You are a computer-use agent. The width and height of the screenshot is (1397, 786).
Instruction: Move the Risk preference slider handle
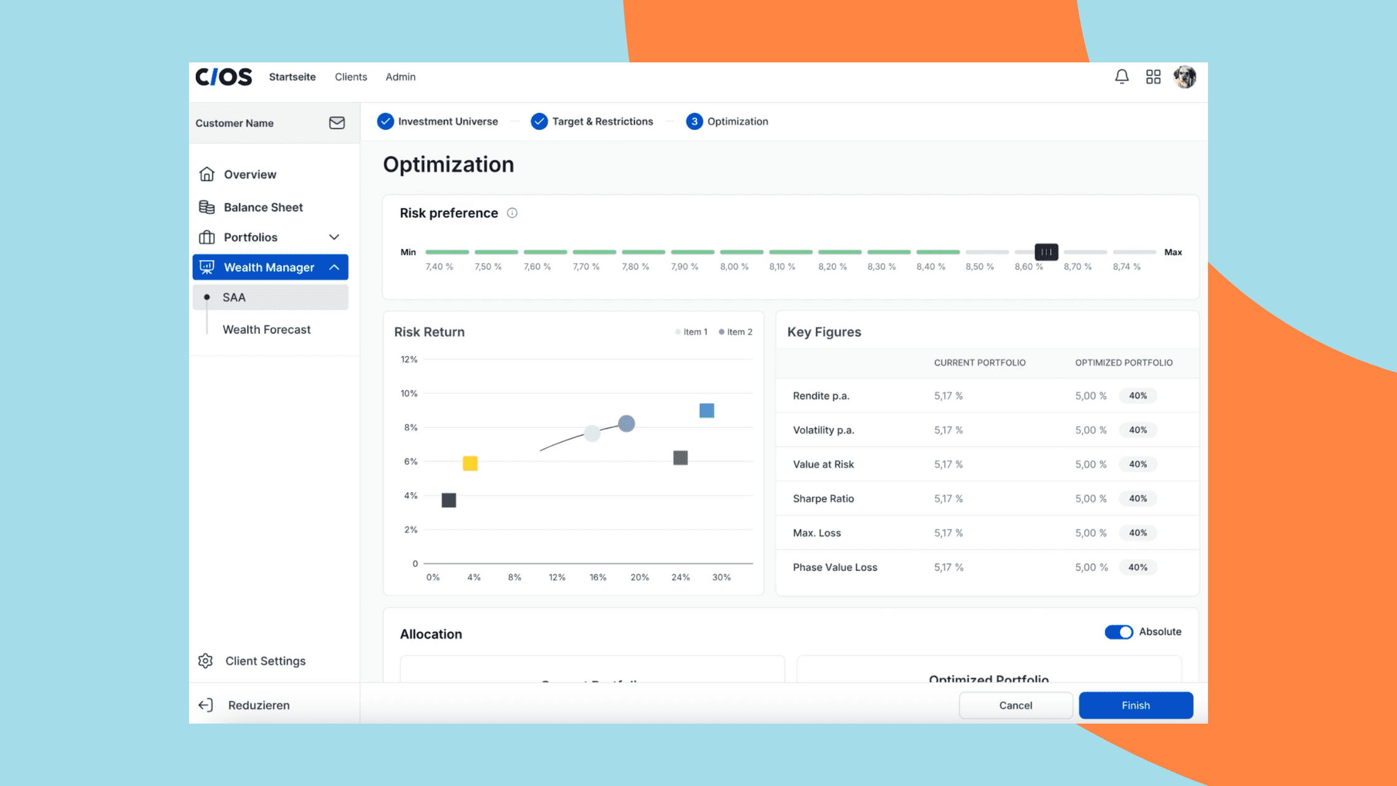(x=1047, y=252)
